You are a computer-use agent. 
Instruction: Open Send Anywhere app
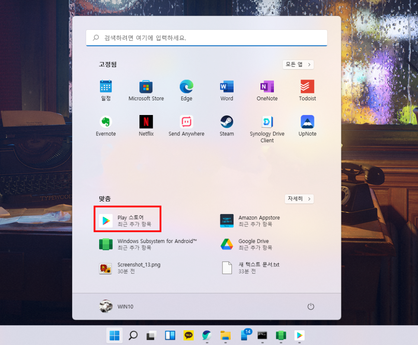coord(186,126)
